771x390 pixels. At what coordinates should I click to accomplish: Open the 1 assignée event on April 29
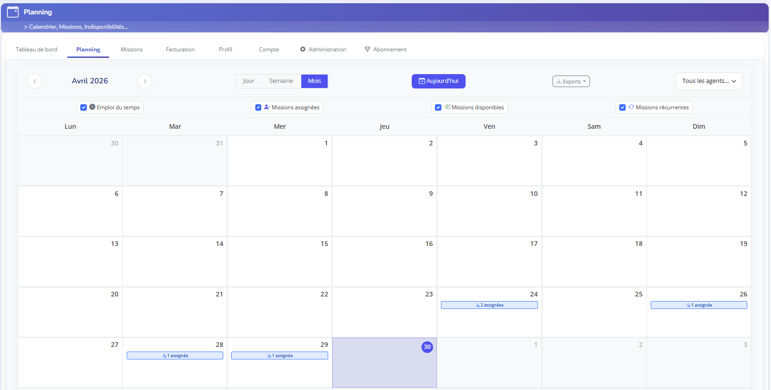coord(279,356)
